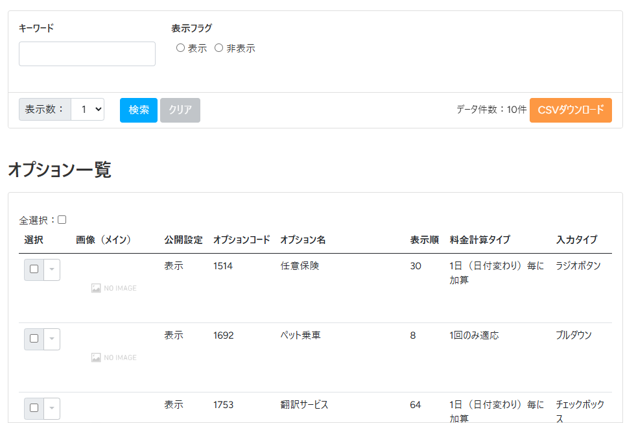The height and width of the screenshot is (423, 636).
Task: Click the 料金計算タイプ column header
Action: click(480, 240)
